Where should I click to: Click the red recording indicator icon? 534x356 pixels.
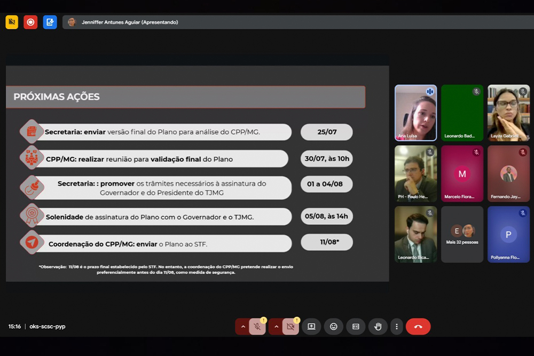30,22
